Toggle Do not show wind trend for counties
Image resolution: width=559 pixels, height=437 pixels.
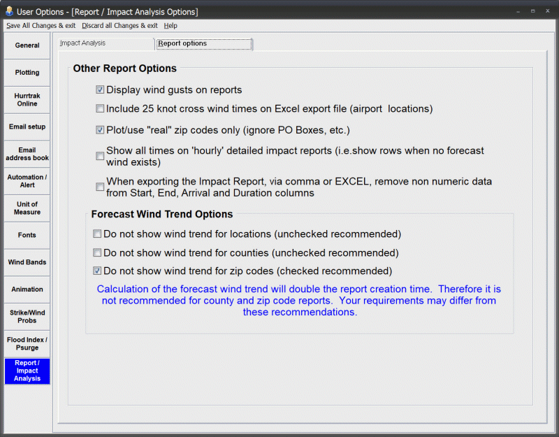coord(97,252)
